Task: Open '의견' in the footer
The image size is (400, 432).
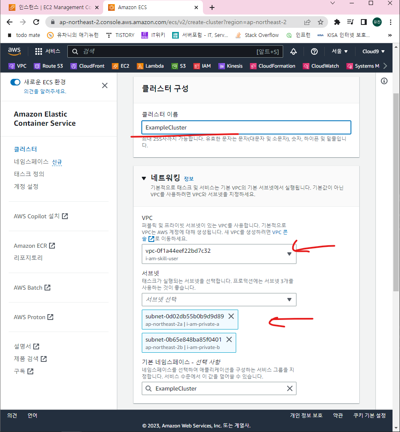Action: 12,415
